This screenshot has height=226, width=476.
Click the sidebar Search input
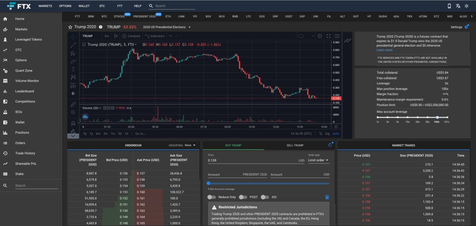coord(36,185)
